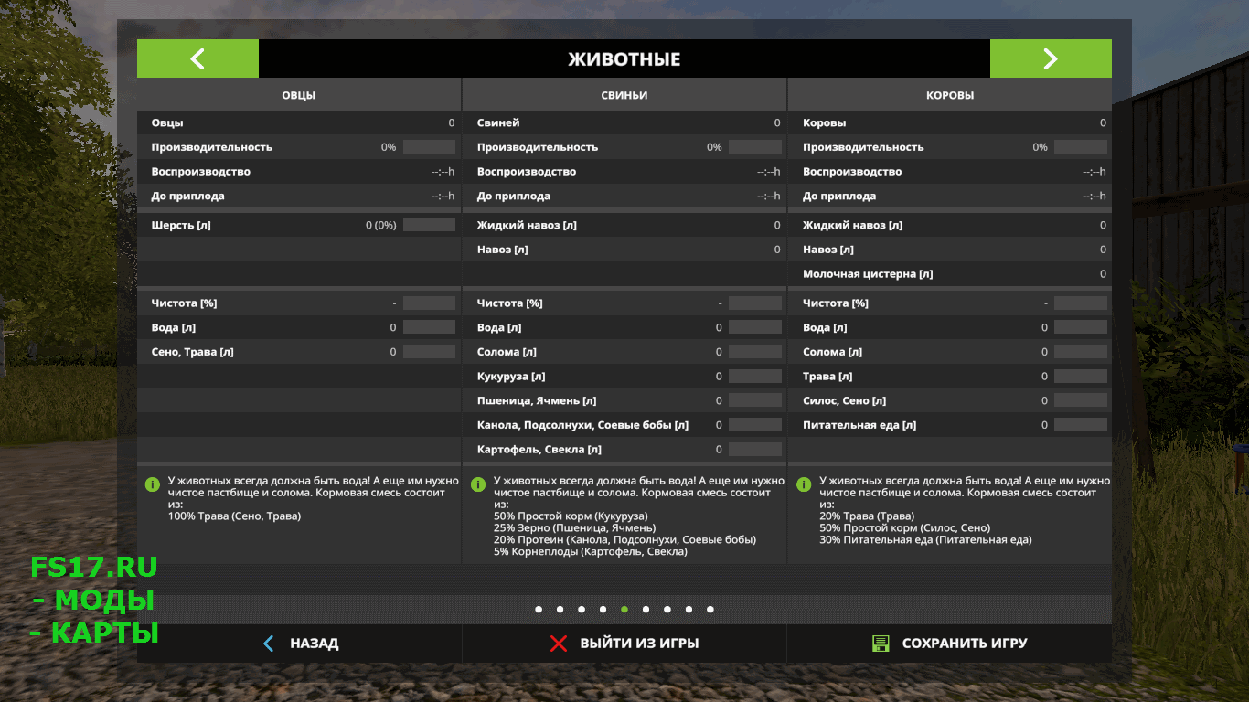Click the Сено, Трава [л] bar
The width and height of the screenshot is (1249, 702).
pyautogui.click(x=429, y=352)
